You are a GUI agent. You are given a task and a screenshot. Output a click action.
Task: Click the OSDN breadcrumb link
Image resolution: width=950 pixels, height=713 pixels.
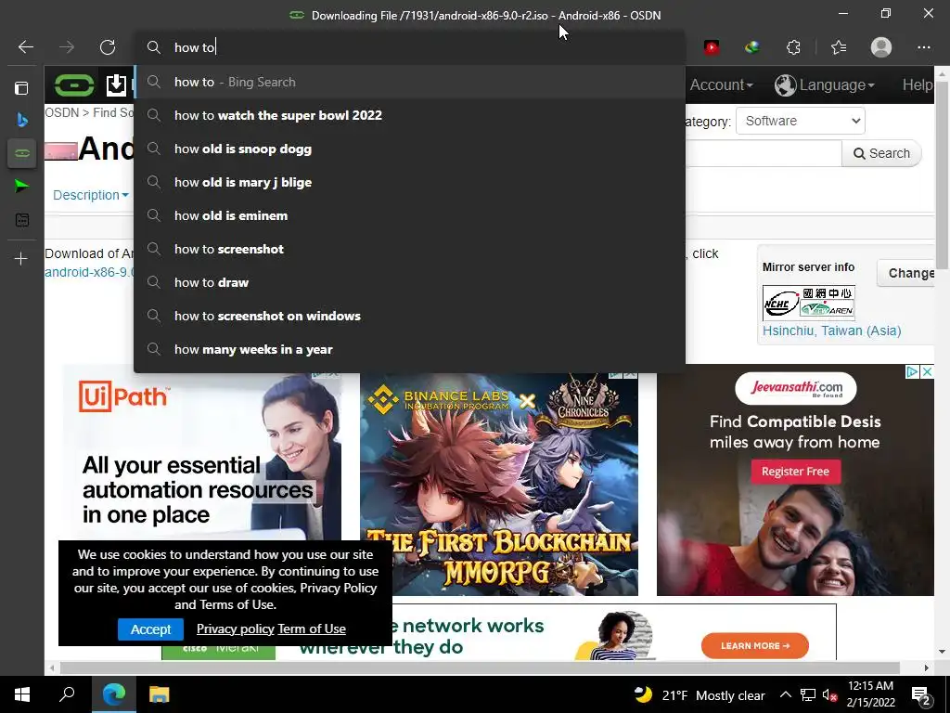pyautogui.click(x=62, y=112)
